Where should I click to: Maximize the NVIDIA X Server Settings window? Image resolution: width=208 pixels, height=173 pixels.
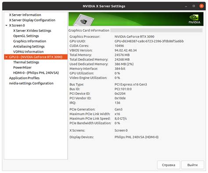point(194,6)
